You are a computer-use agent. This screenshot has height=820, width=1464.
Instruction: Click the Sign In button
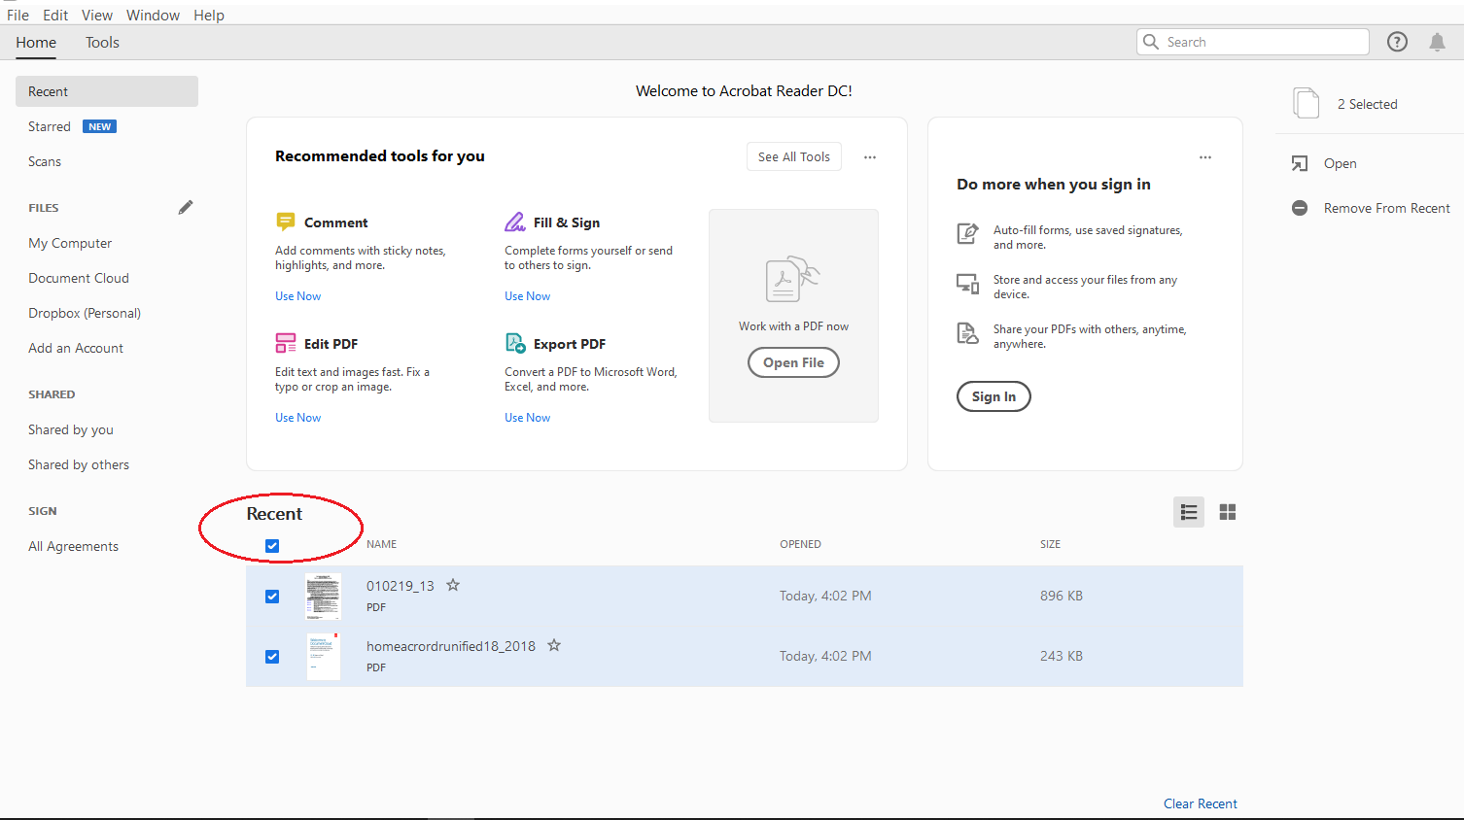point(993,396)
